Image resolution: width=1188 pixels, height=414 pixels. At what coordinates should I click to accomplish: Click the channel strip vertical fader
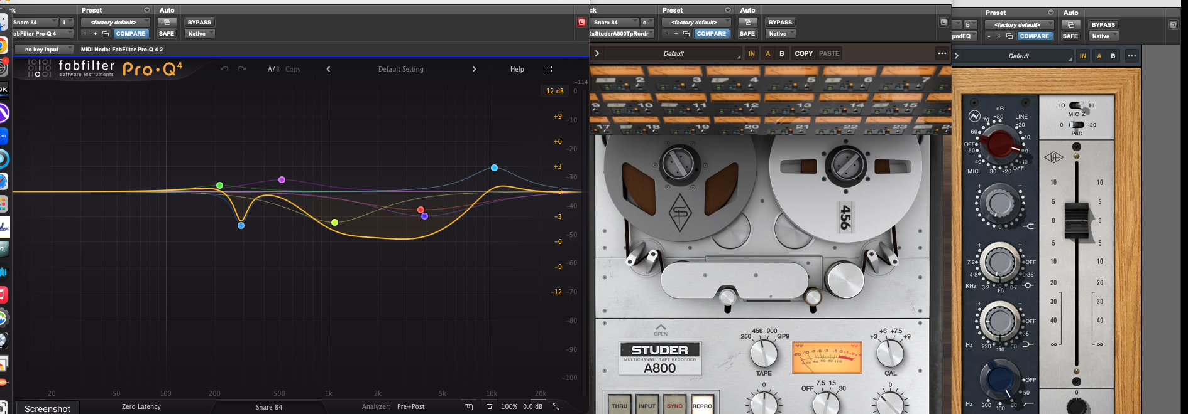(x=1077, y=220)
